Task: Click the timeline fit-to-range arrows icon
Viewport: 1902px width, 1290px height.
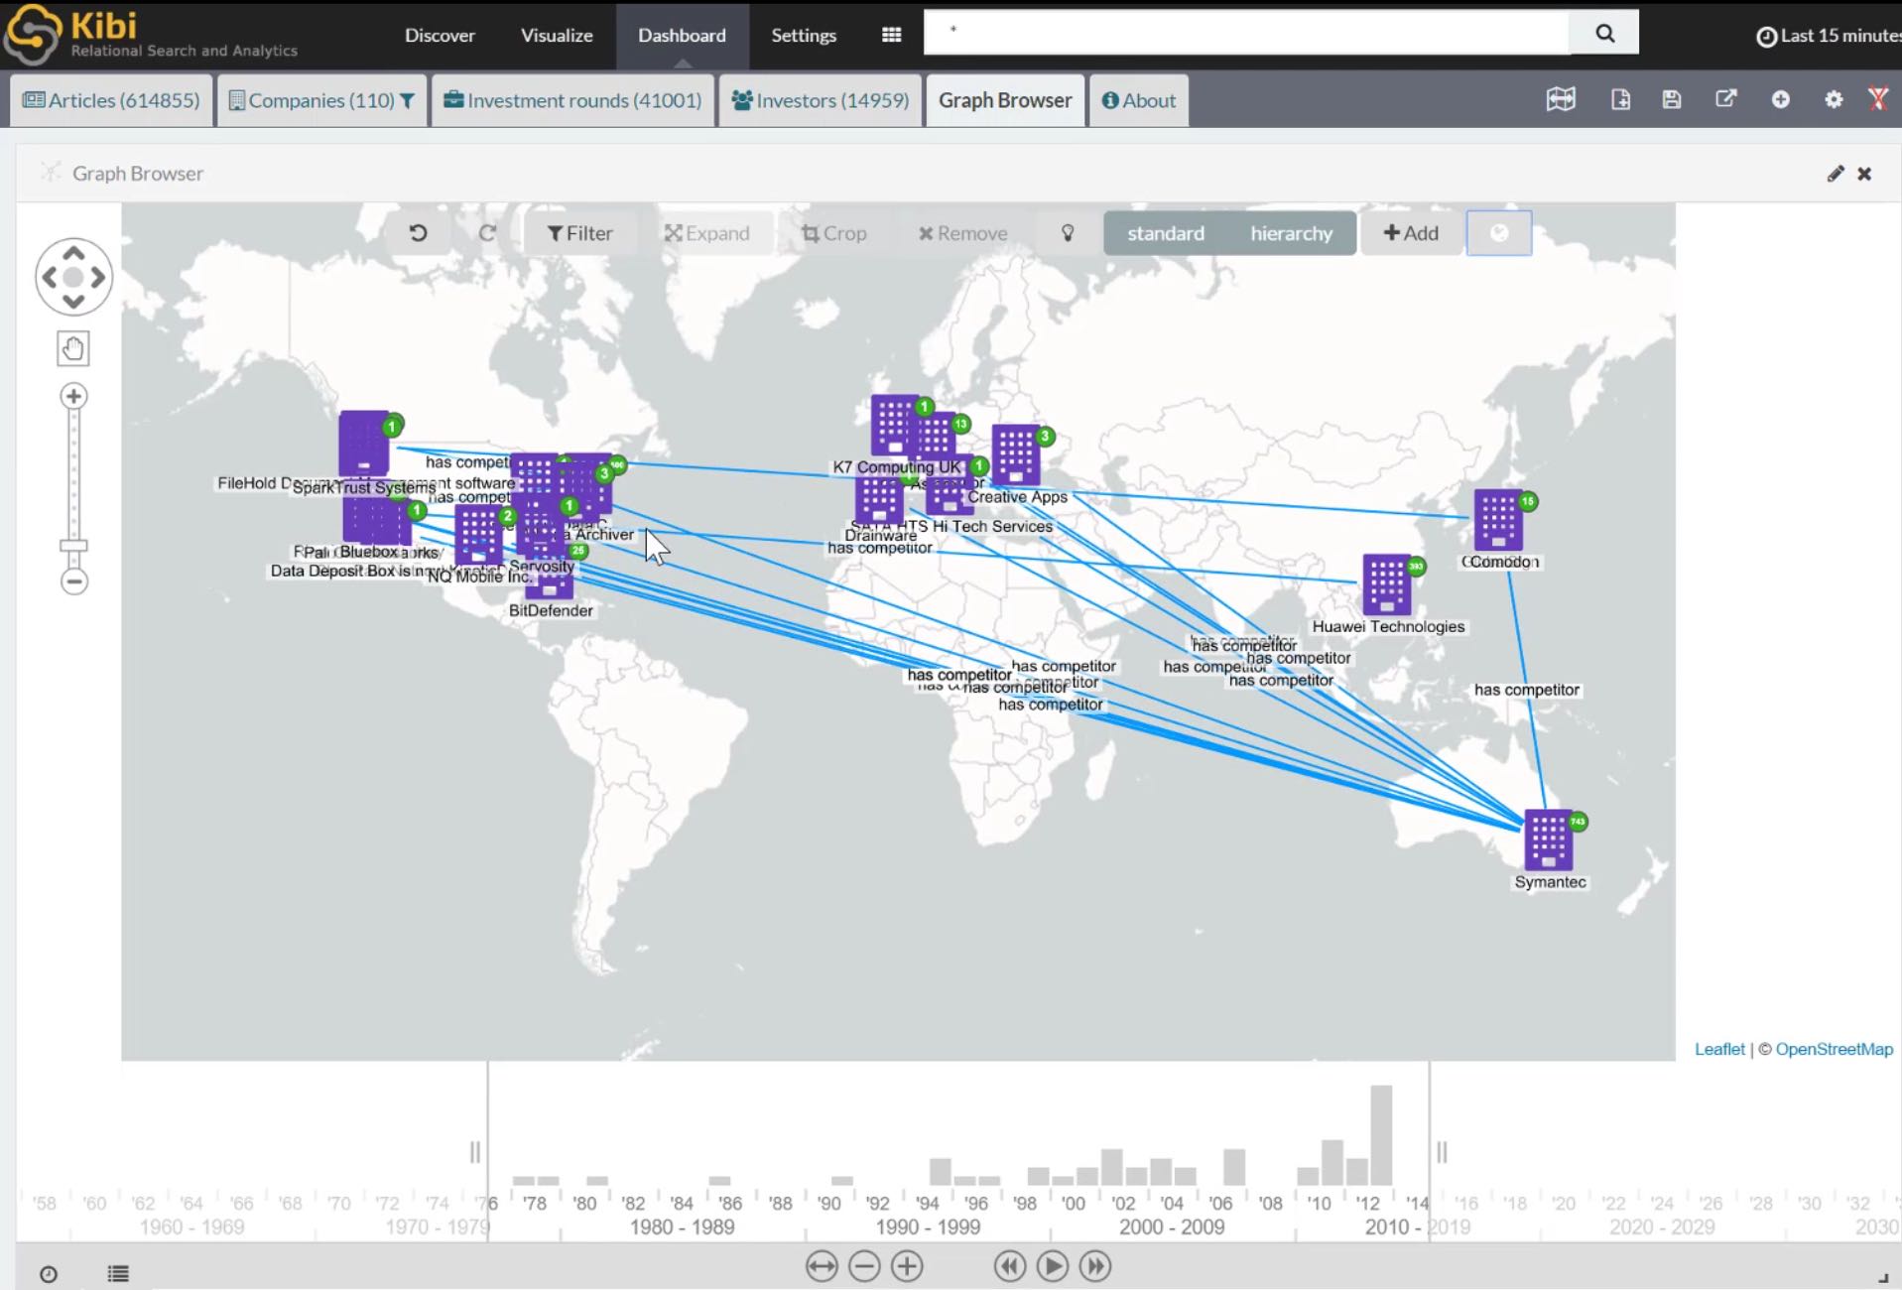Action: click(x=822, y=1266)
